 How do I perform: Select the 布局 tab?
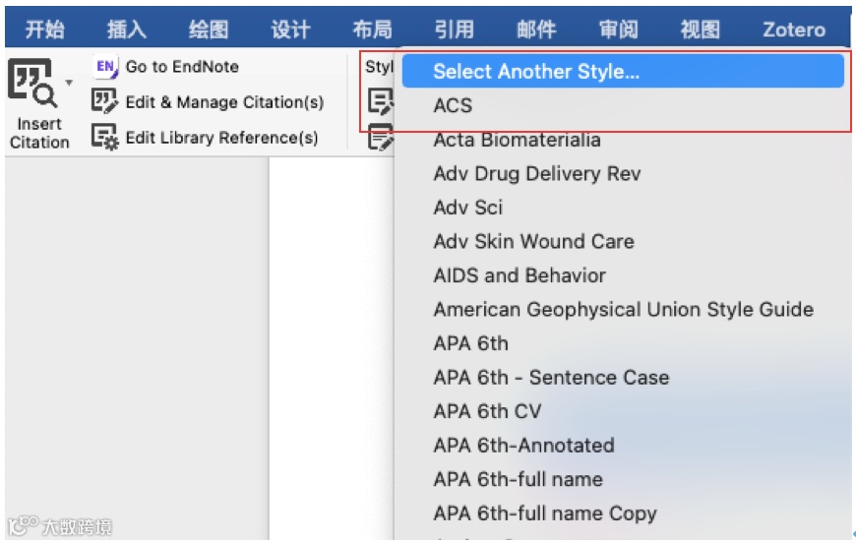click(x=372, y=29)
